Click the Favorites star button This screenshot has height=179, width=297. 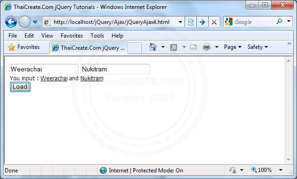click(x=24, y=47)
